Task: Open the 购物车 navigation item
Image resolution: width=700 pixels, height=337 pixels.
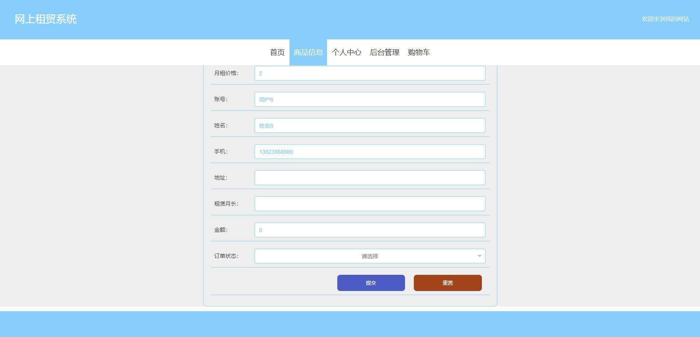Action: [x=419, y=52]
